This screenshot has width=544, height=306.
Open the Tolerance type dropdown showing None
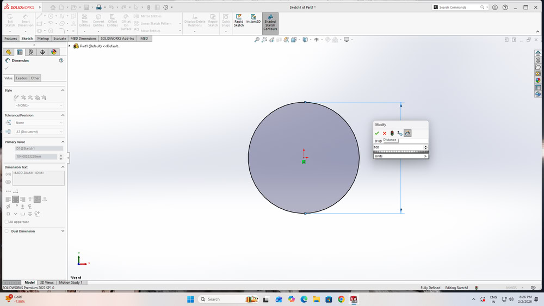39,123
